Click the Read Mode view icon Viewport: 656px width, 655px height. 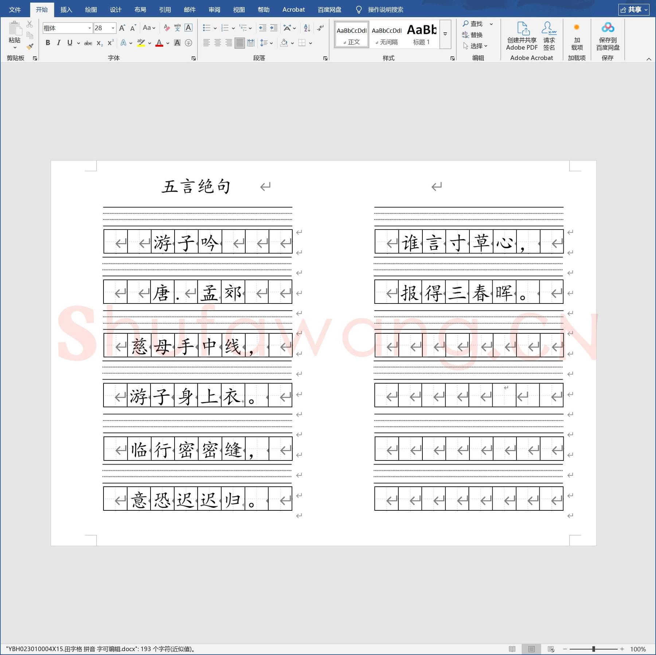click(x=512, y=649)
